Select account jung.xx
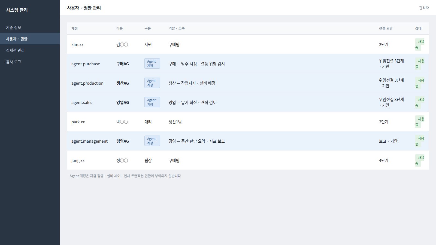This screenshot has height=245, width=436. (78, 160)
